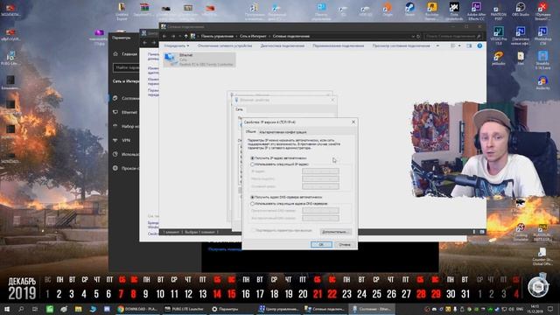Click the system tray clock
This screenshot has width=560, height=315.
(535, 309)
